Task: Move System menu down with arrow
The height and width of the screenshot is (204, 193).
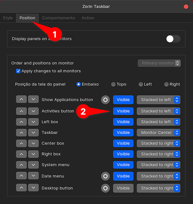Action: coord(33,165)
